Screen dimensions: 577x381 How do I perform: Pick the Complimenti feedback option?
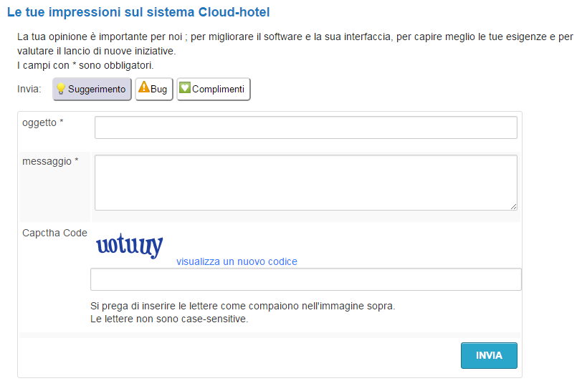[x=214, y=89]
